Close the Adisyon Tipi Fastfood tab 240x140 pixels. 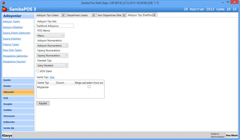pos(155,15)
